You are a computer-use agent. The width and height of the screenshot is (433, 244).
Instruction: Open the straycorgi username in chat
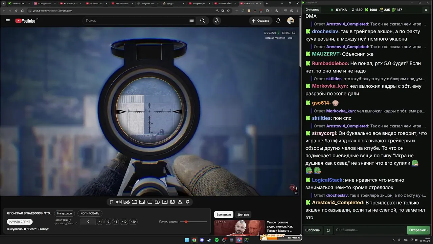pos(324,133)
